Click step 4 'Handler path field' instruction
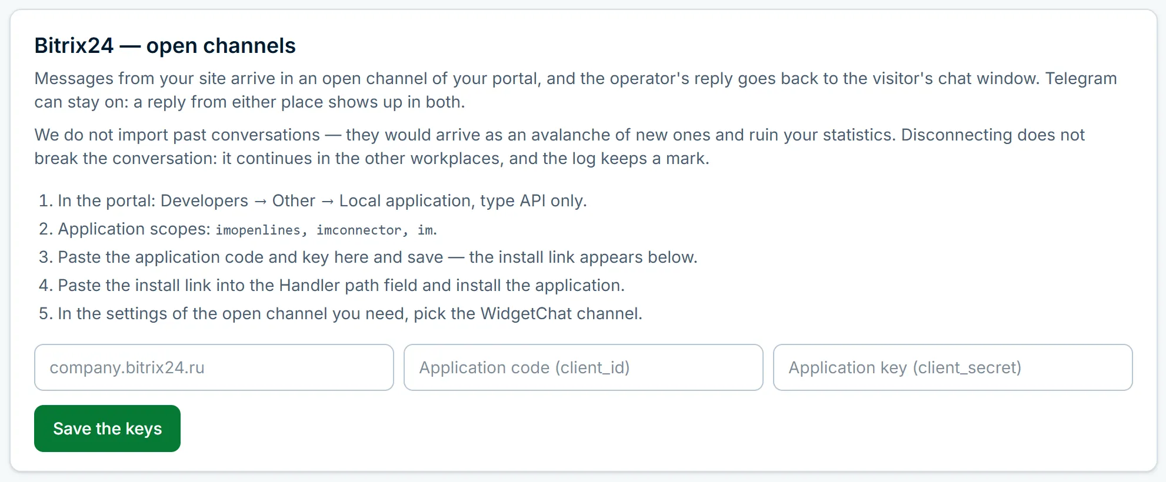This screenshot has height=482, width=1166. click(x=341, y=286)
